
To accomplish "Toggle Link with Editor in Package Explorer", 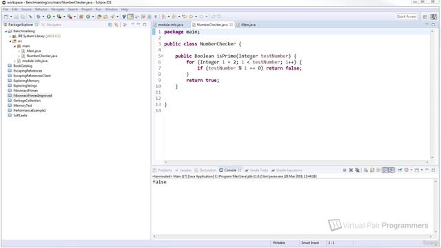I will point(116,25).
